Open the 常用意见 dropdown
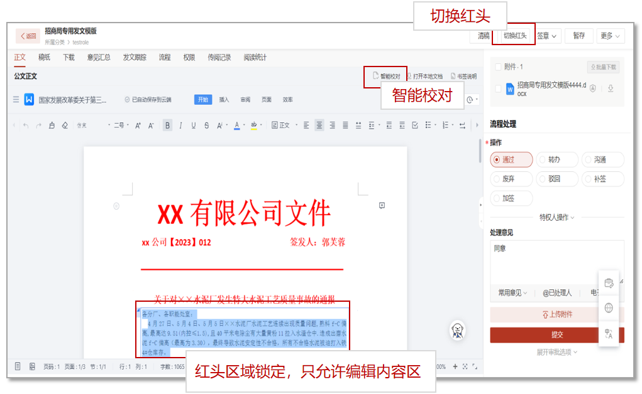Screen dimensions: 642x394 pos(512,292)
